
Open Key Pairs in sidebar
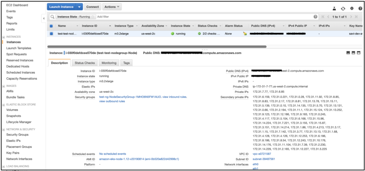tap(13, 153)
